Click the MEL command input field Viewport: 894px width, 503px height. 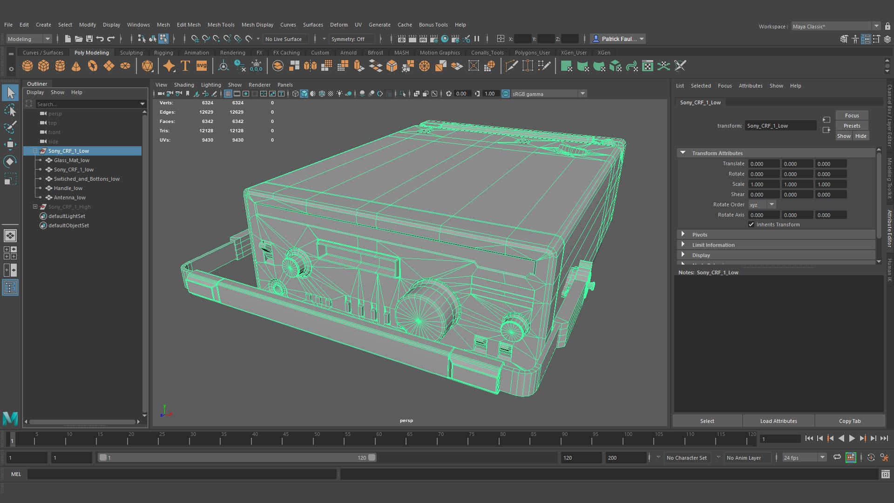tap(182, 474)
